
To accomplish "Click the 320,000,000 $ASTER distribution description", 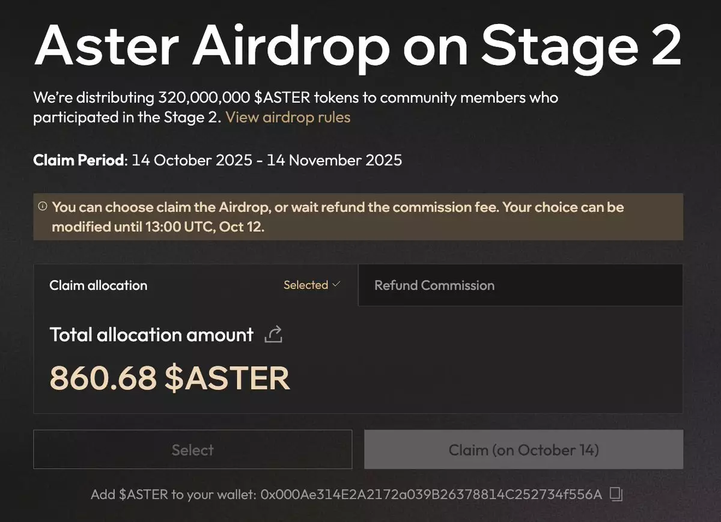I will pos(295,97).
